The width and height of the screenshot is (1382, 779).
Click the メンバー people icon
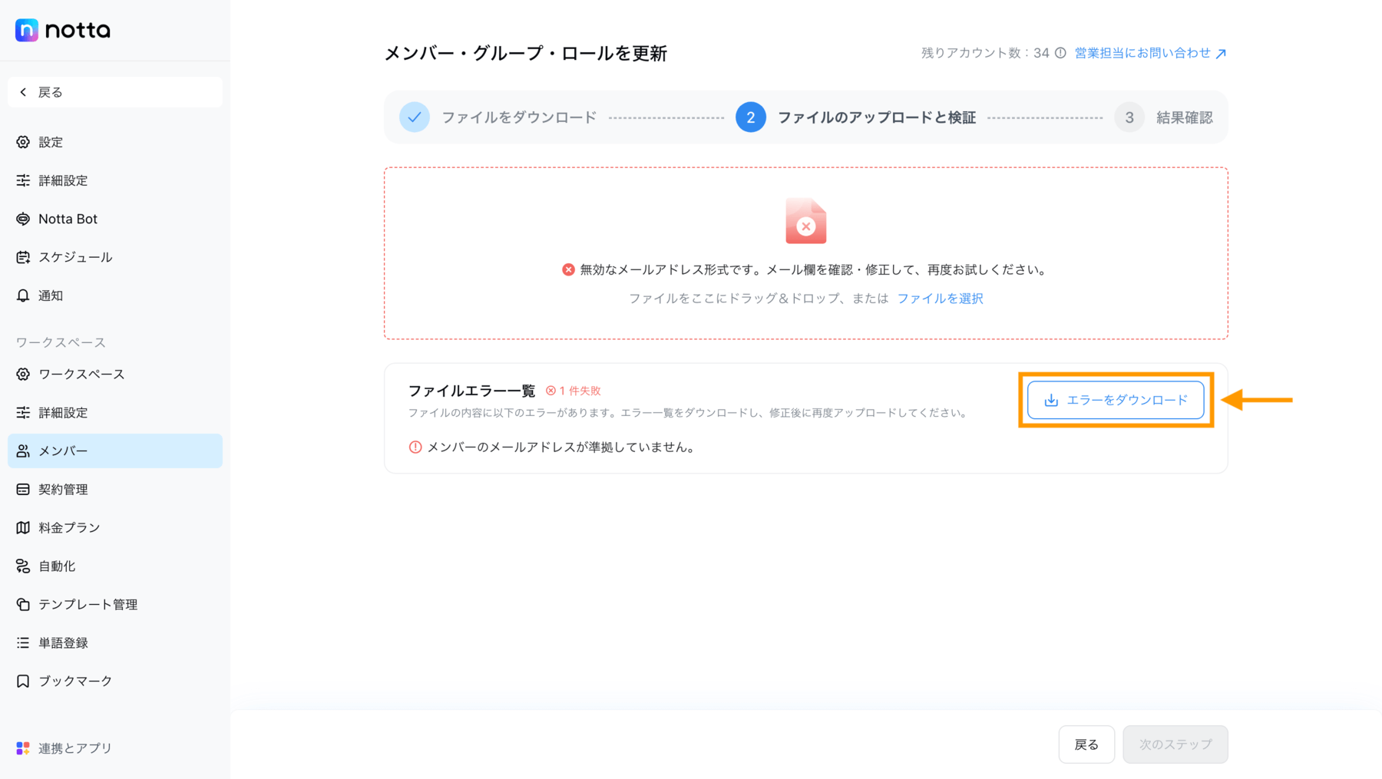coord(23,451)
